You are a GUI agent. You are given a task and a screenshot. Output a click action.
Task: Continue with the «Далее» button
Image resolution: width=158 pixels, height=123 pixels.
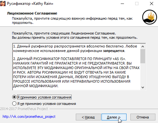click(114, 117)
